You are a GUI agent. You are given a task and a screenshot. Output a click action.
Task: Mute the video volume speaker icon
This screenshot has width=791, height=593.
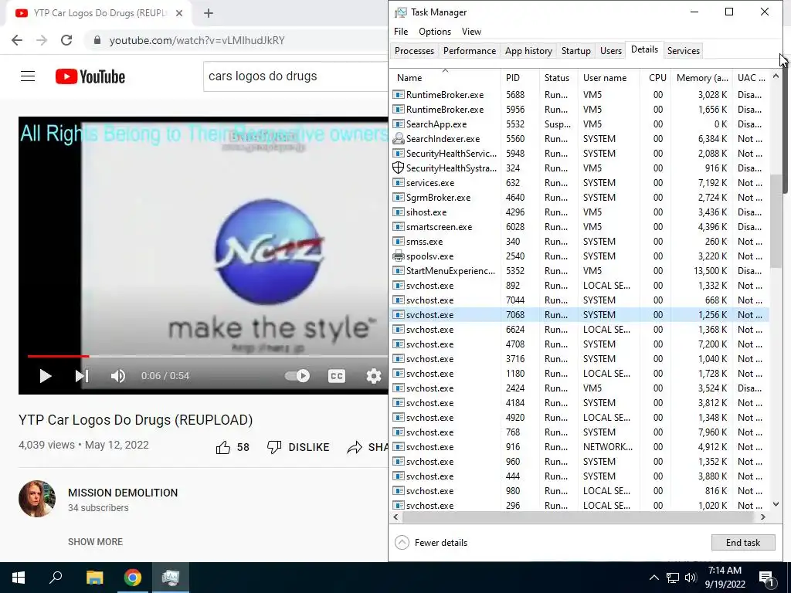[117, 376]
